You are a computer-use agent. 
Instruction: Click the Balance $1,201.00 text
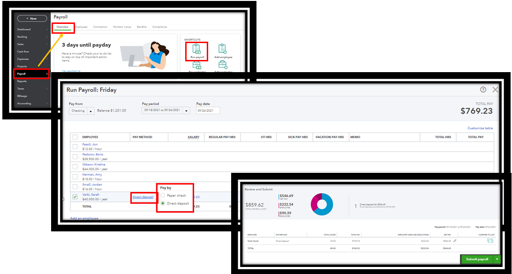112,111
